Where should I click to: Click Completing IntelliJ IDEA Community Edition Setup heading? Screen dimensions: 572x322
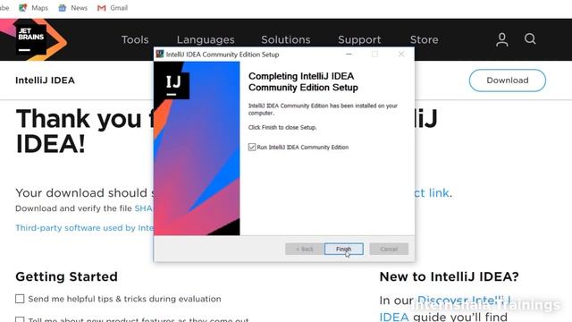tap(303, 81)
